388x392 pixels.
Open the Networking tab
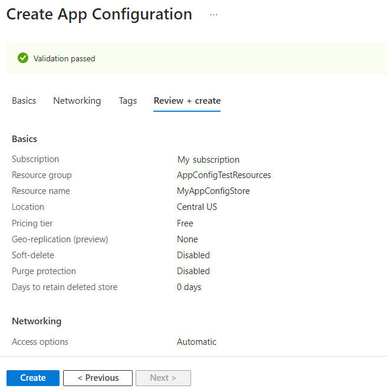77,101
